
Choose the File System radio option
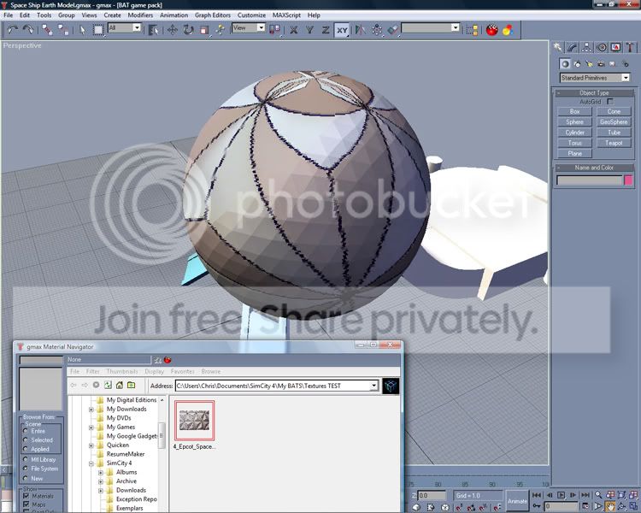26,469
